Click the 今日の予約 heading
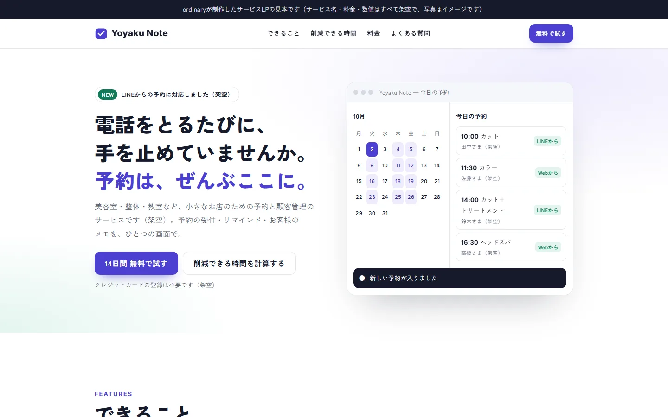The image size is (668, 417). (x=471, y=116)
